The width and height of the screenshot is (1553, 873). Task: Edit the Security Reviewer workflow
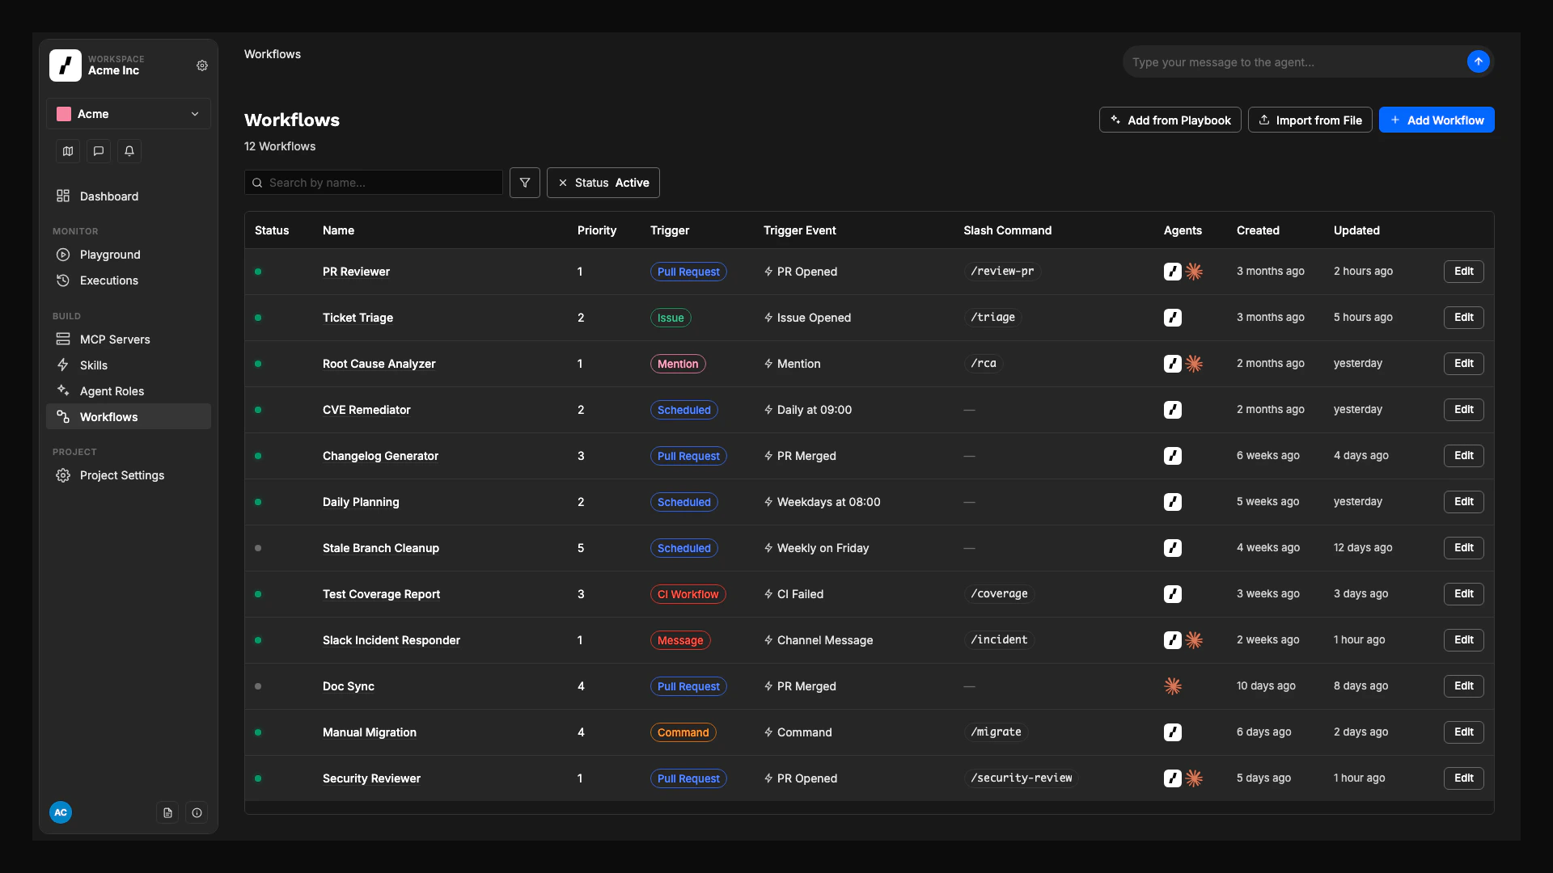click(x=1463, y=778)
